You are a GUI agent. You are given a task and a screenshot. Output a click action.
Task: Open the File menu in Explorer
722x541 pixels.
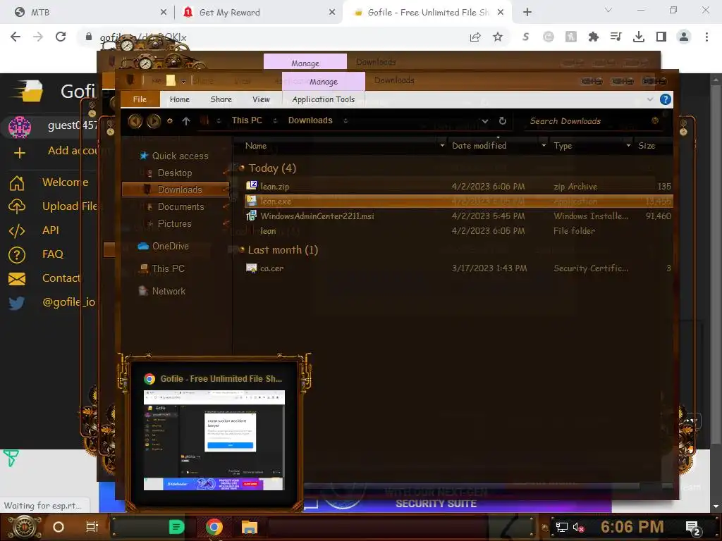click(x=140, y=99)
